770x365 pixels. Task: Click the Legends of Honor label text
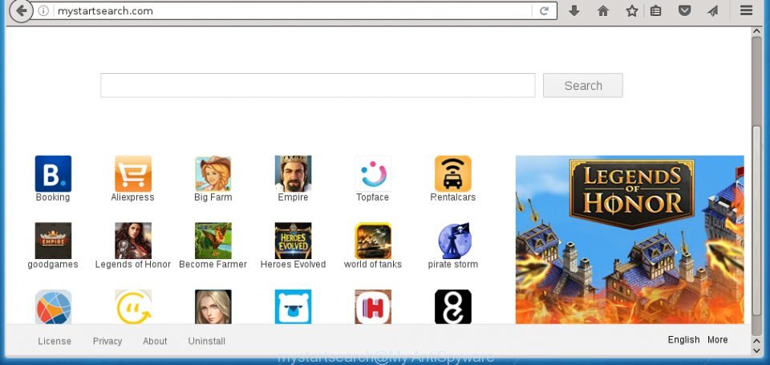133,264
